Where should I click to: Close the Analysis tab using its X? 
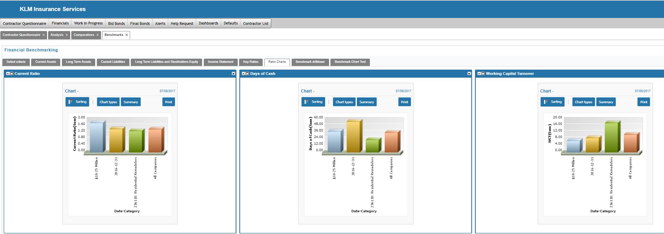(67, 35)
